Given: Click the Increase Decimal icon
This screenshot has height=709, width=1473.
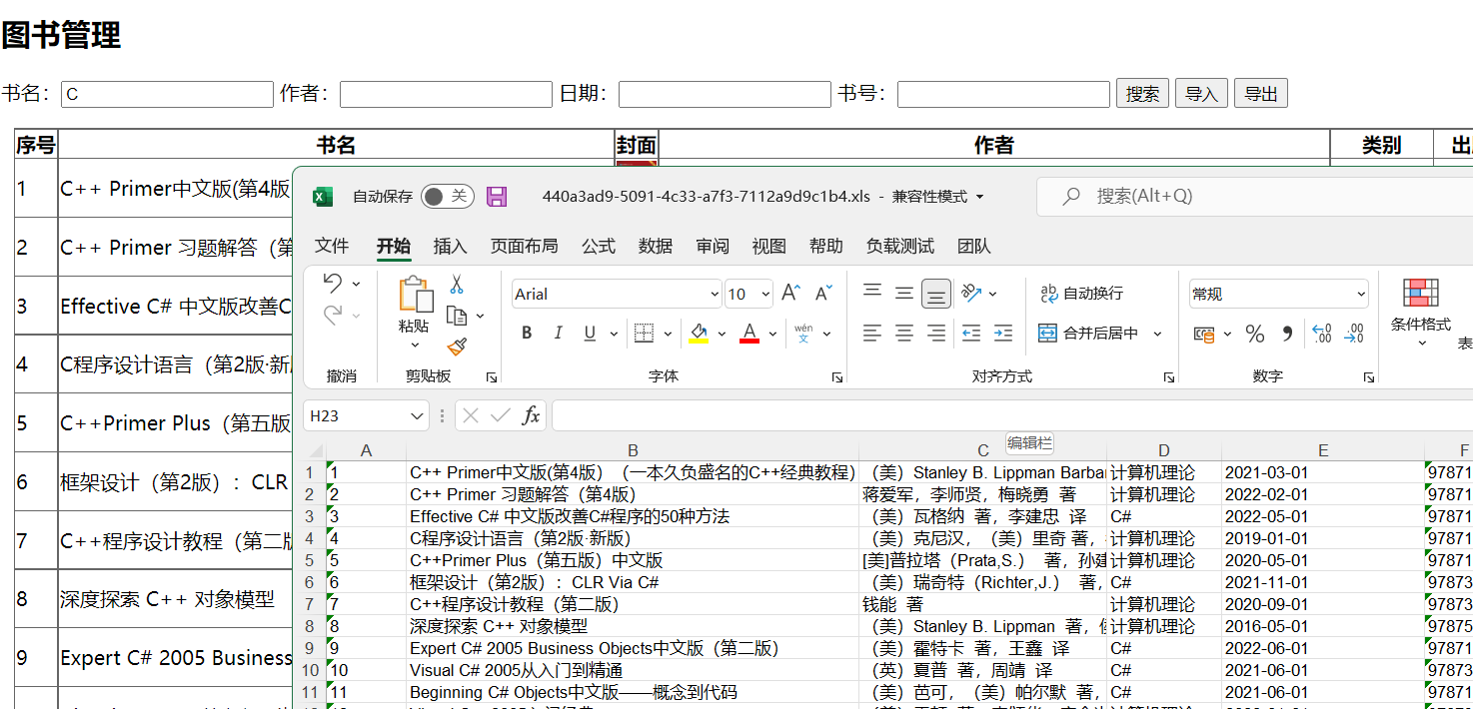Looking at the screenshot, I should [1321, 334].
